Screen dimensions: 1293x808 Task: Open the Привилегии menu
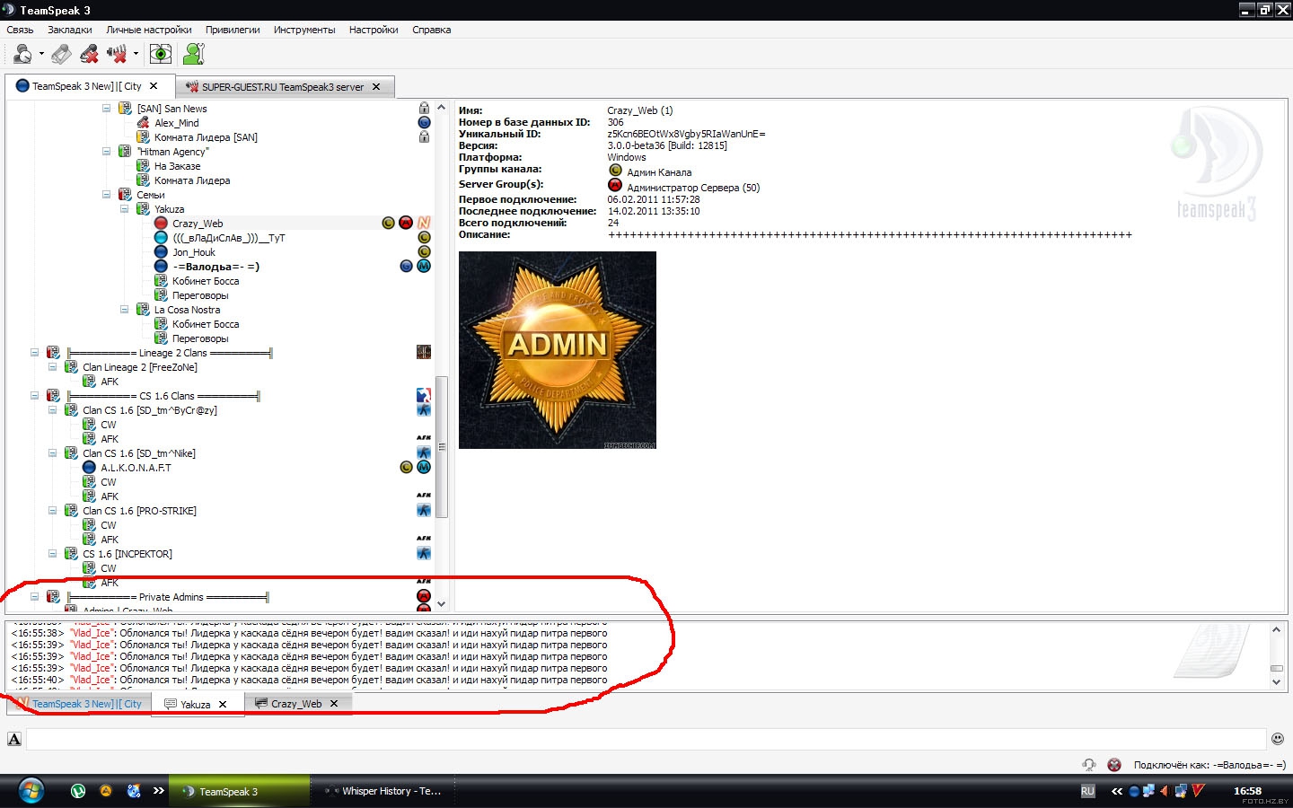click(233, 30)
